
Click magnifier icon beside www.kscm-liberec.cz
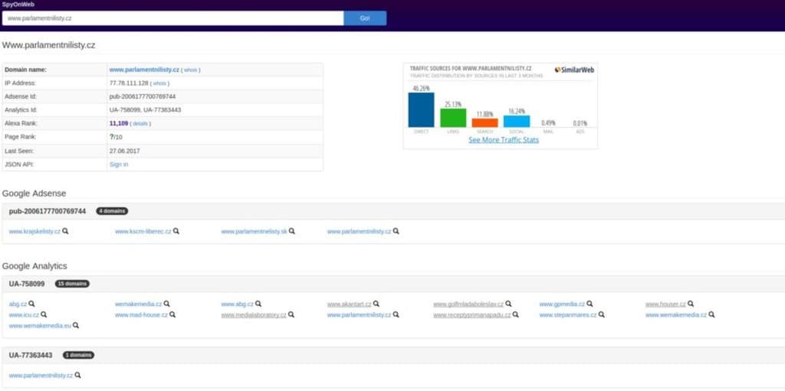click(x=175, y=231)
